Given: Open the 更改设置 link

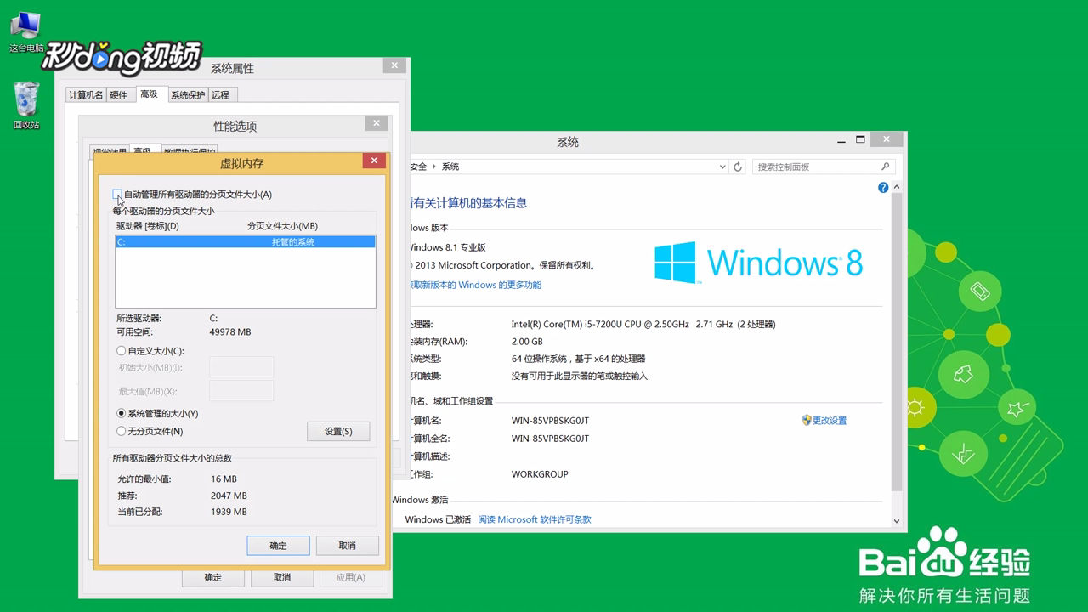Looking at the screenshot, I should pos(830,421).
